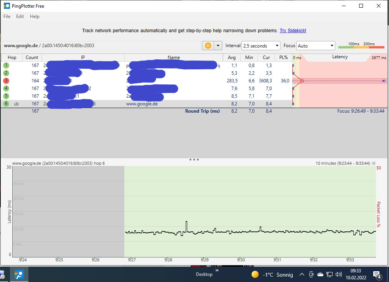Click the latency spike in the timeline graph
The height and width of the screenshot is (282, 389).
186,226
